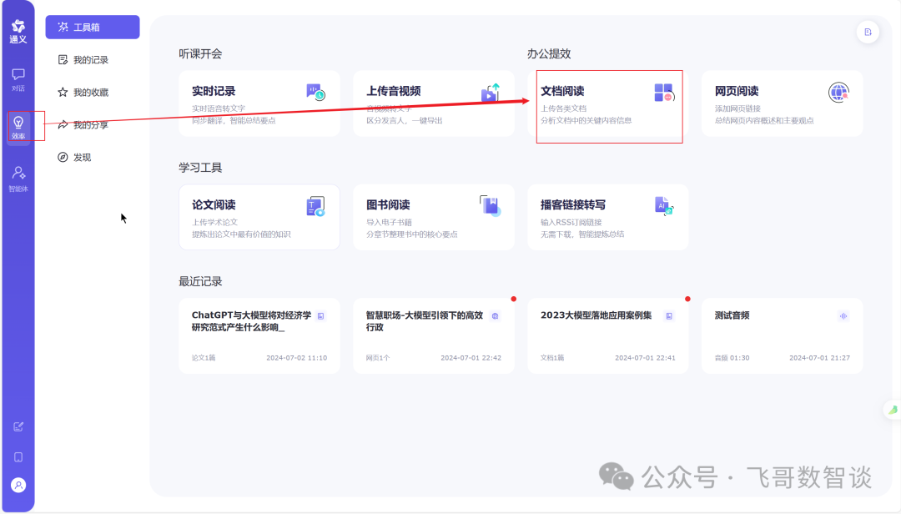Open the 播客链接转写 tool card
The image size is (901, 514).
[x=608, y=217]
